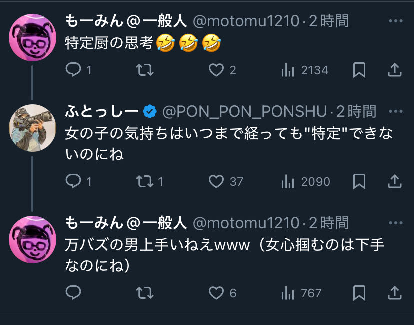Repost ふとっしー's tweet with 1 repost

pos(145,181)
